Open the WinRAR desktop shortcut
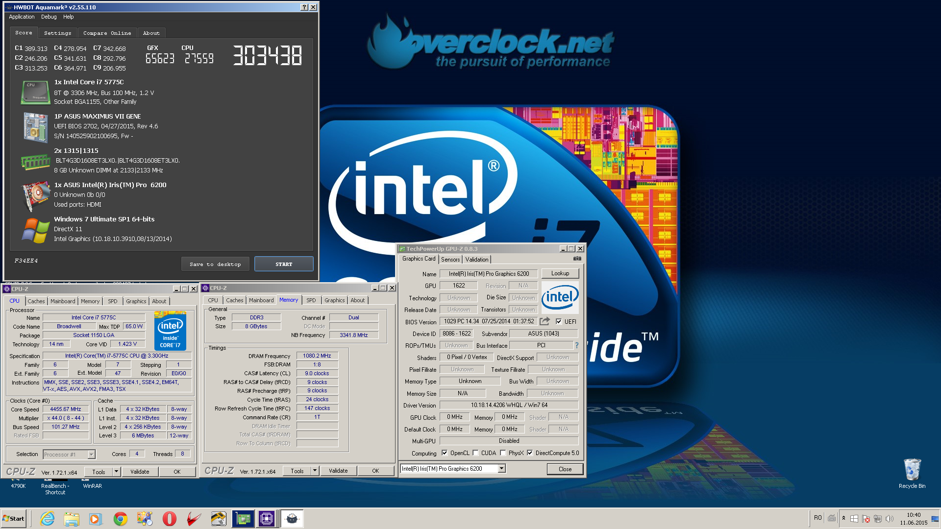Screen dimensions: 941x529 [92, 486]
